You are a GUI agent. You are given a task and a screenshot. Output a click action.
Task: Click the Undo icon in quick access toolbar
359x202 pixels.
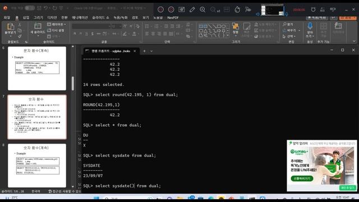(x=46, y=8)
